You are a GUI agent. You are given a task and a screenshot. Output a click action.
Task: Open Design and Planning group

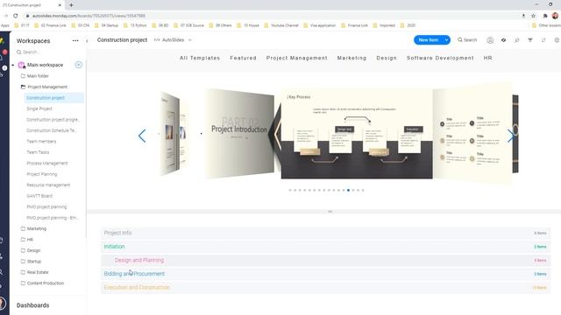325,261
